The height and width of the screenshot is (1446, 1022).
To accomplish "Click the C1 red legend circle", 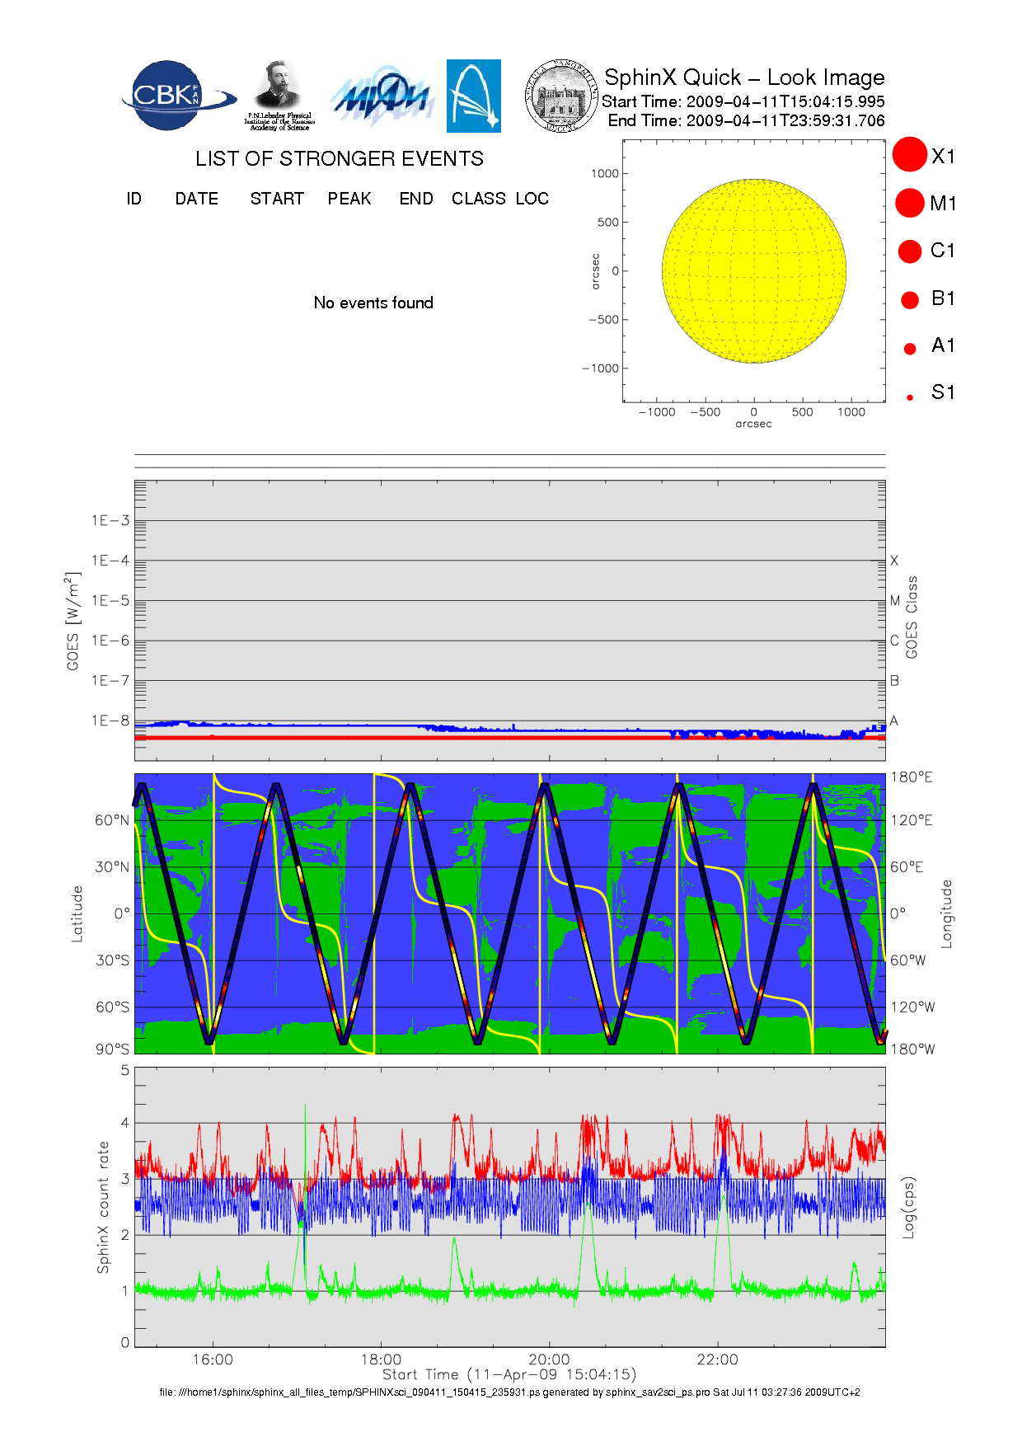I will [x=910, y=251].
